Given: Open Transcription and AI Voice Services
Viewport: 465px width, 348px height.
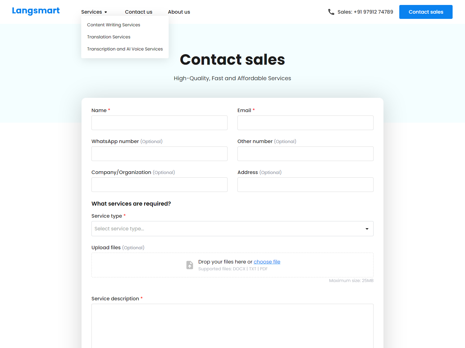Looking at the screenshot, I should (x=125, y=49).
